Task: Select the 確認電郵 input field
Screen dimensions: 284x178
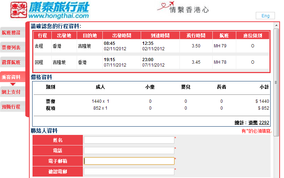Action: [129, 171]
